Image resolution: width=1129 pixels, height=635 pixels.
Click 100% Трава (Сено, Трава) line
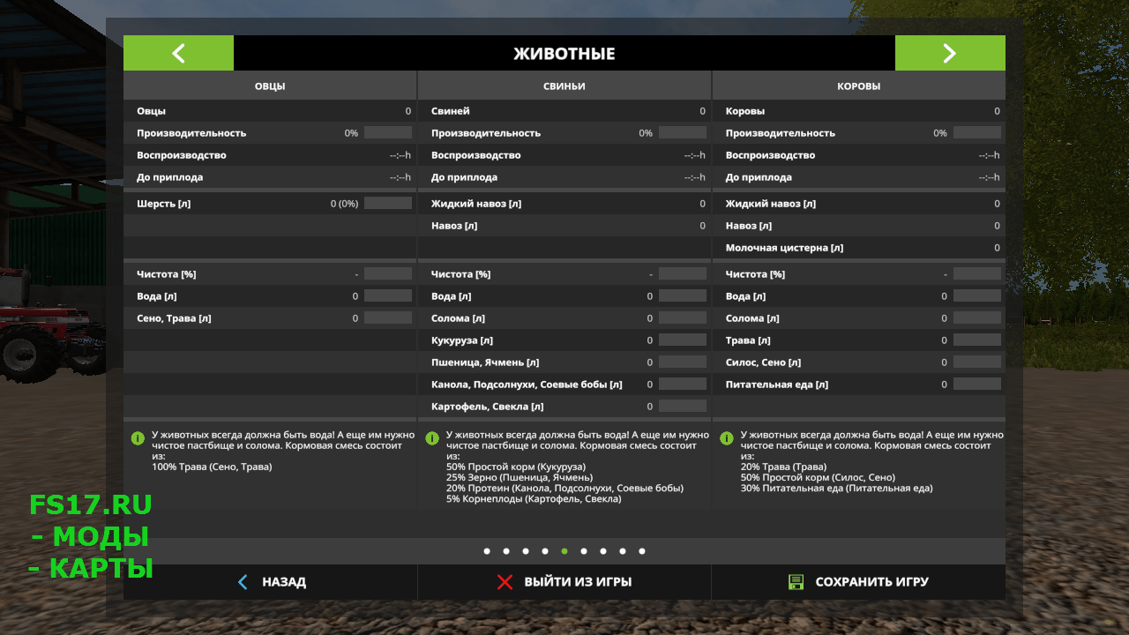point(212,467)
